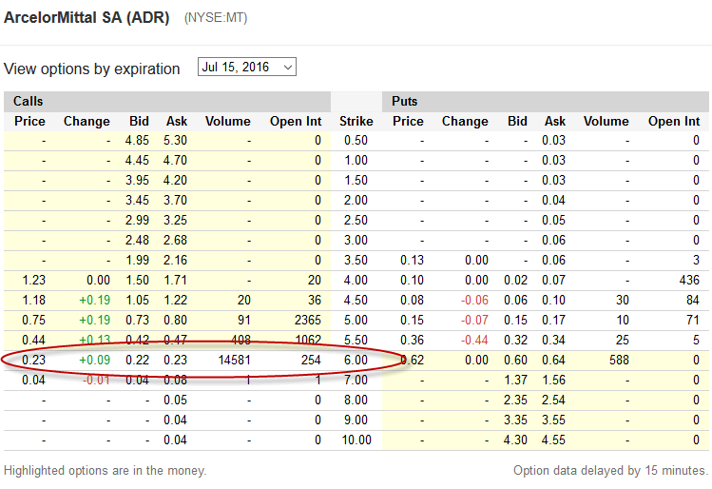Click call change +0.09
The height and width of the screenshot is (489, 712).
[x=94, y=361]
